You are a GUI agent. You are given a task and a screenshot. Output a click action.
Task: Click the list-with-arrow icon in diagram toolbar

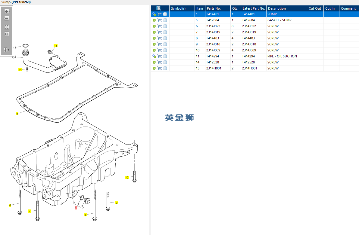point(7,50)
